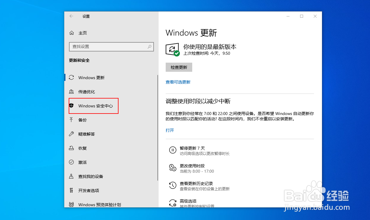Open the home icon next to 主页
Screen dimensions: 370x220
(x=71, y=33)
